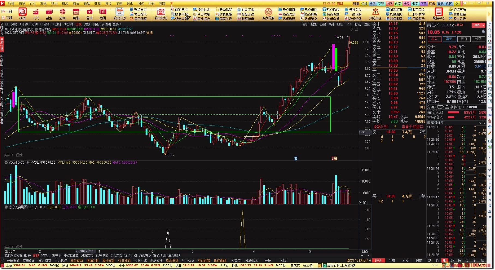Open the 板指 sector index icon
Screen dimensions: 495x270
click(x=22, y=14)
